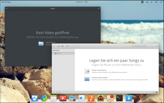This screenshot has height=103, width=164.
Task: Open Calendar from dock
Action: pos(53,98)
